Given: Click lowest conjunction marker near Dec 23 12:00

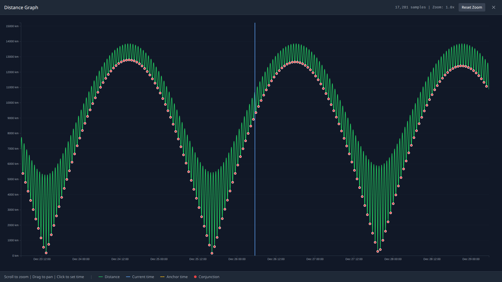Looking at the screenshot, I should 46,253.
